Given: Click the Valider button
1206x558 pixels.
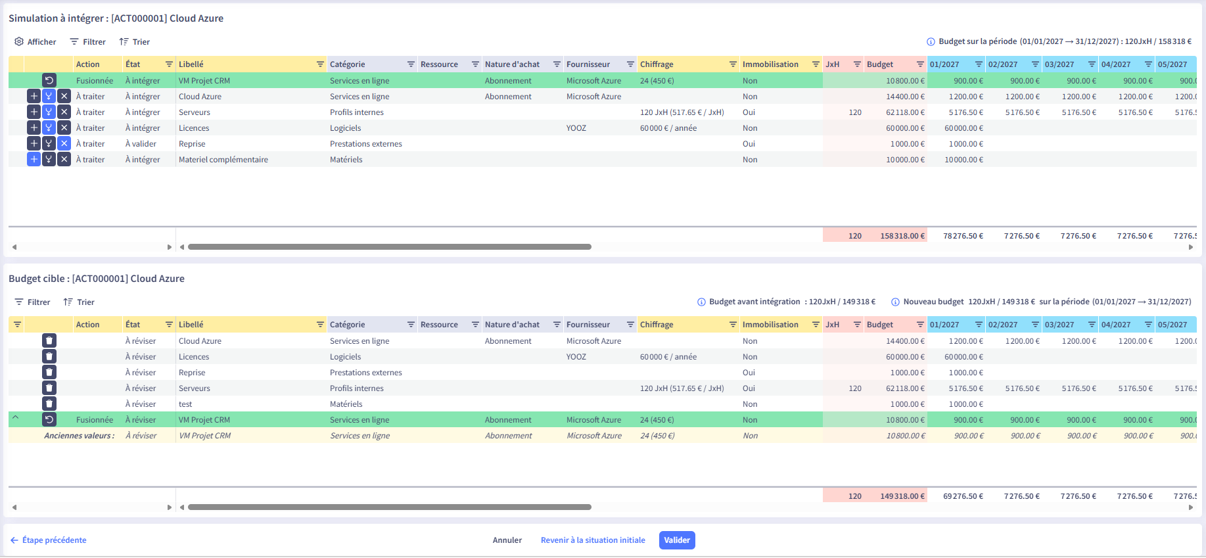Looking at the screenshot, I should [676, 540].
